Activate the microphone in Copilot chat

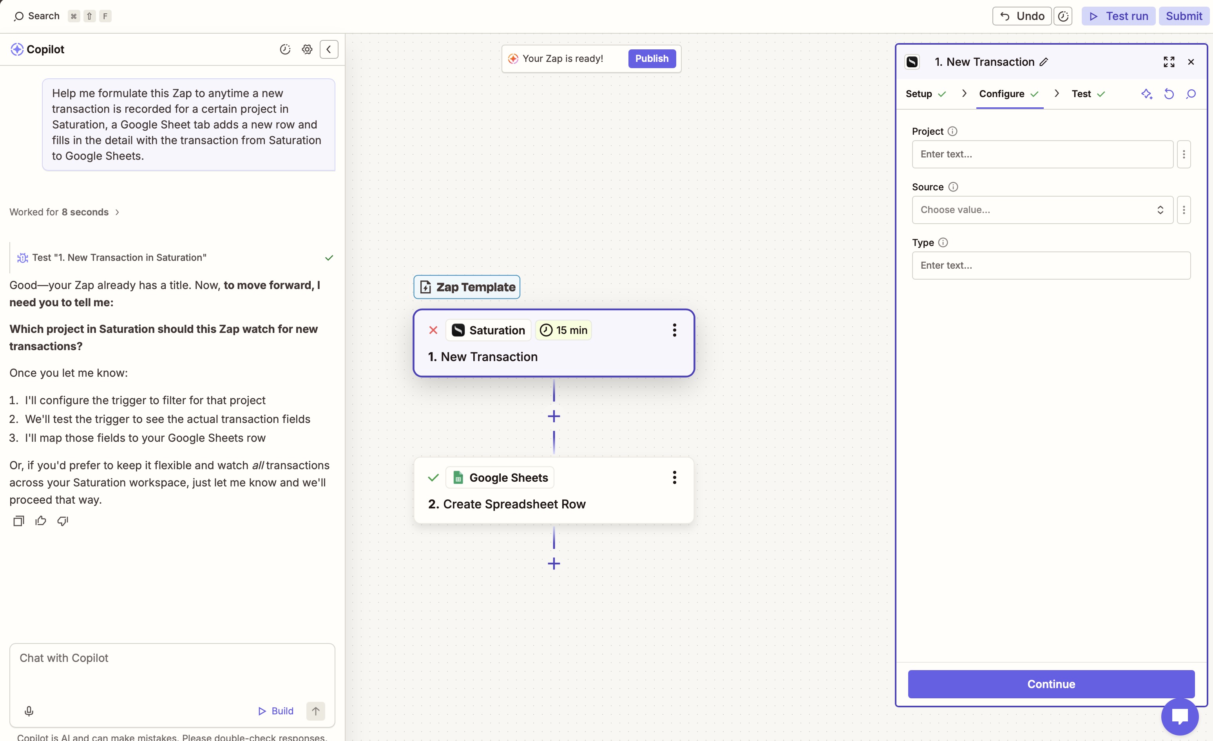[x=29, y=711]
